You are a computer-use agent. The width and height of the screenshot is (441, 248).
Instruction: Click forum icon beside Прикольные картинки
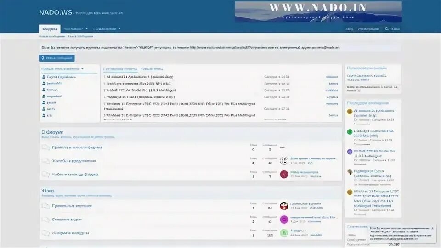pyautogui.click(x=45, y=206)
